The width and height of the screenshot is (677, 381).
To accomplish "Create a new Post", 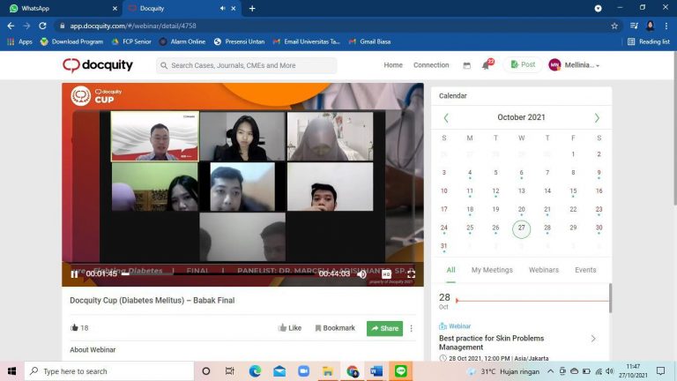I will (523, 64).
